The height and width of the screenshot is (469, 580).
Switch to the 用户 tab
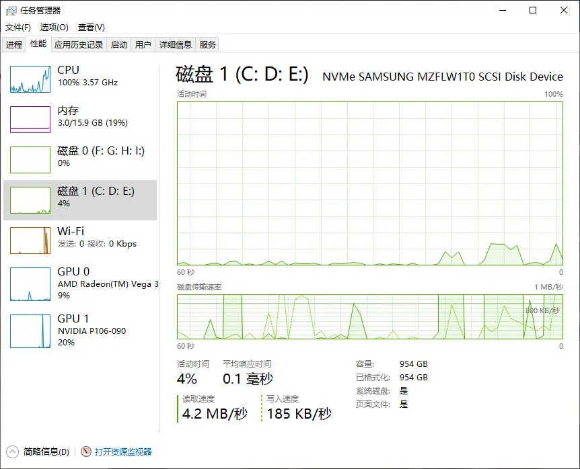click(143, 45)
